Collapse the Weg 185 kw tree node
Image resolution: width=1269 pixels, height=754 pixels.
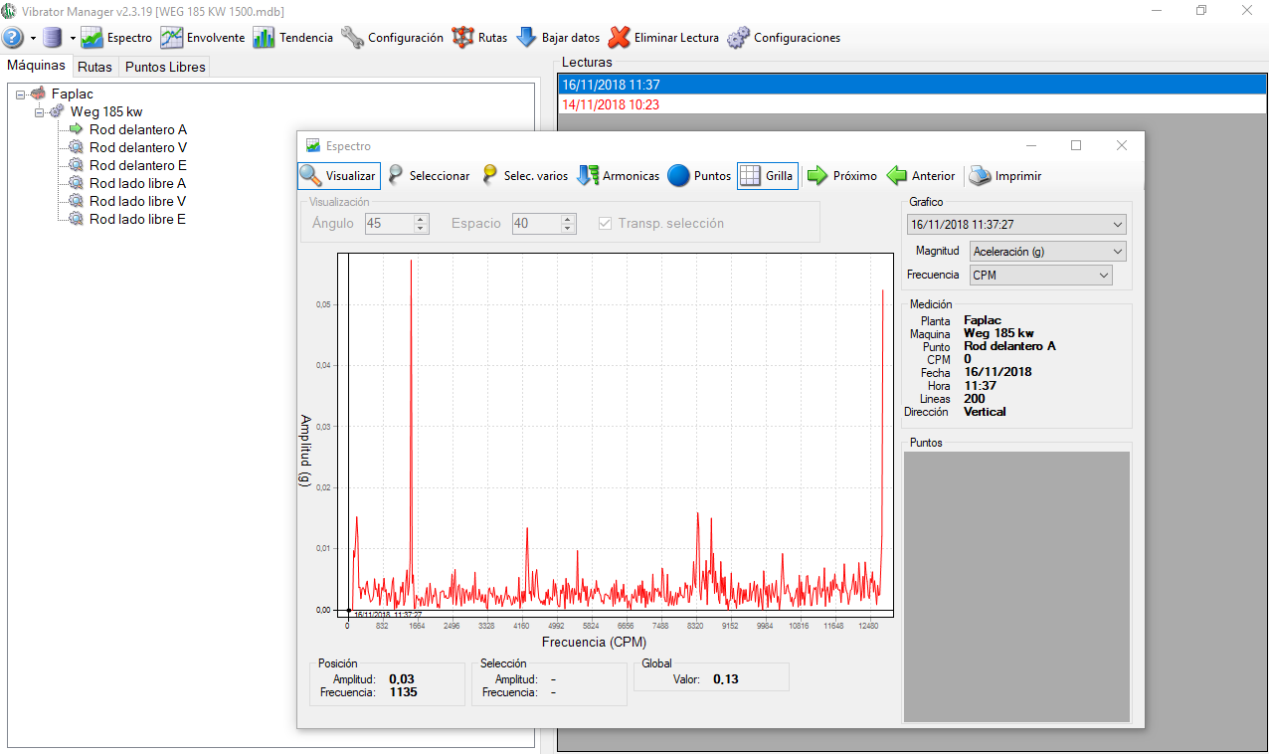(x=41, y=112)
